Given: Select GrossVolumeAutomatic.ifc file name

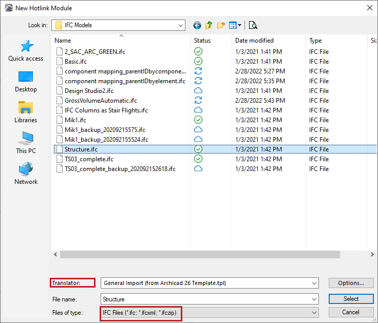Looking at the screenshot, I should 101,101.
